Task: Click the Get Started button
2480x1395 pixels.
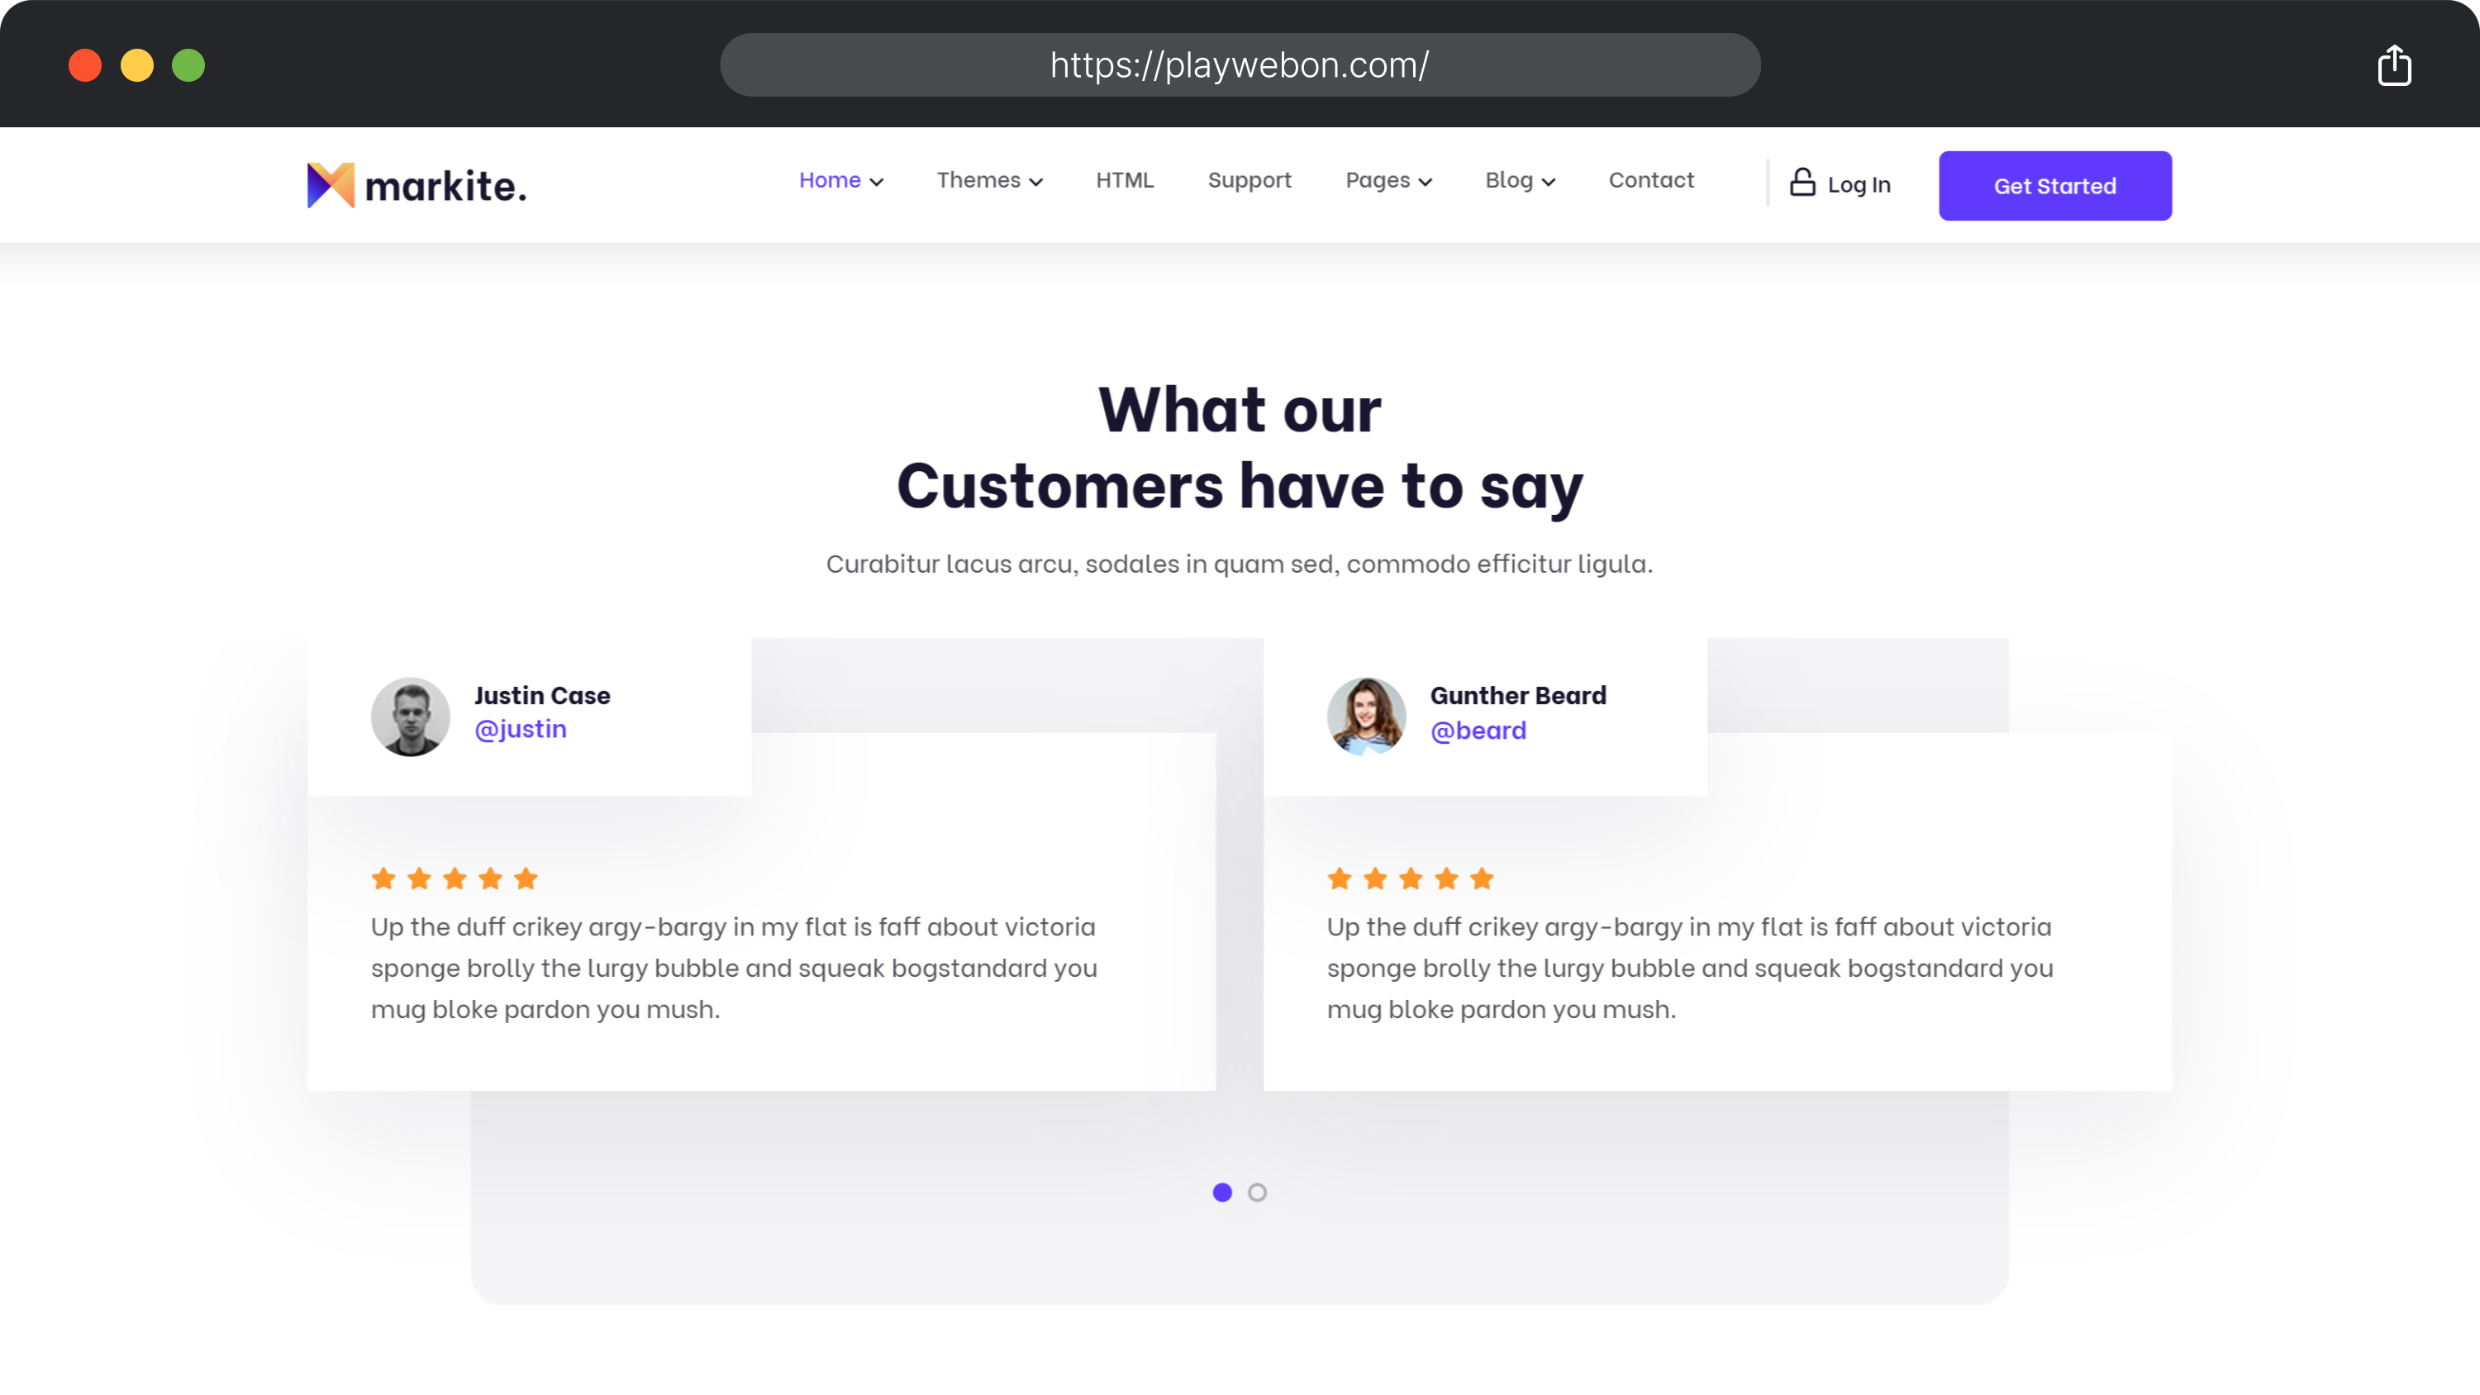Action: point(2054,186)
